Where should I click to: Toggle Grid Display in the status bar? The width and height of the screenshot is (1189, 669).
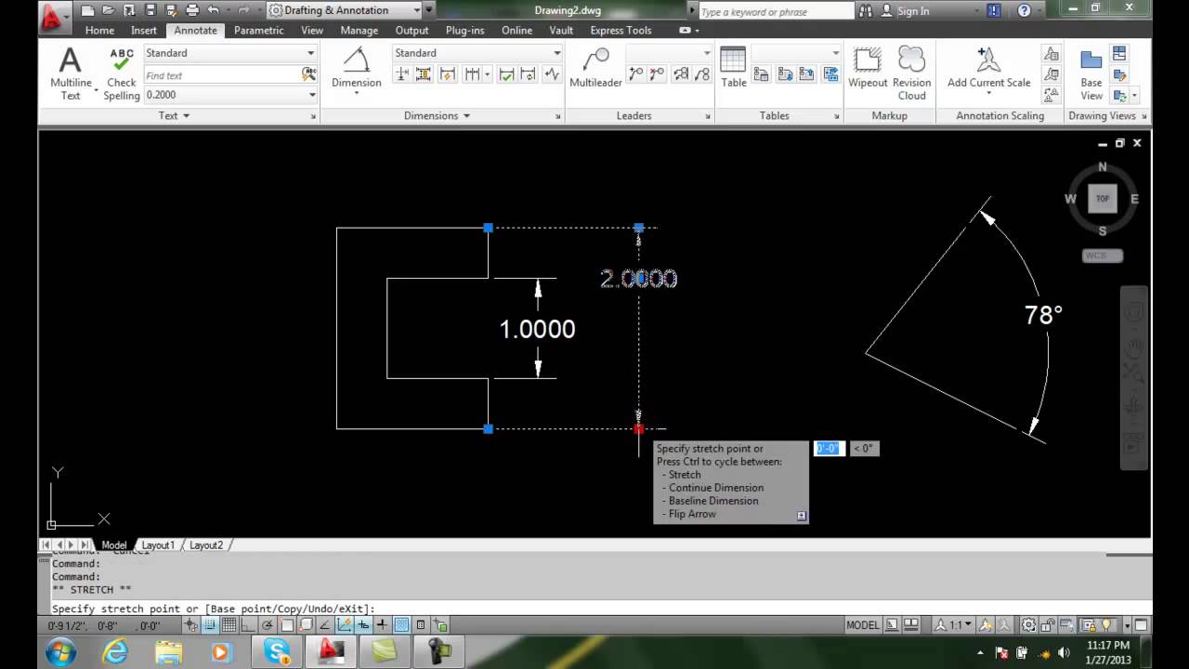click(229, 625)
